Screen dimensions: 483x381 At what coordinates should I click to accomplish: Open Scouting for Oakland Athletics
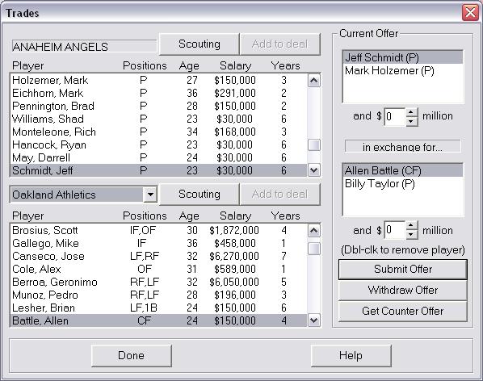(x=199, y=195)
